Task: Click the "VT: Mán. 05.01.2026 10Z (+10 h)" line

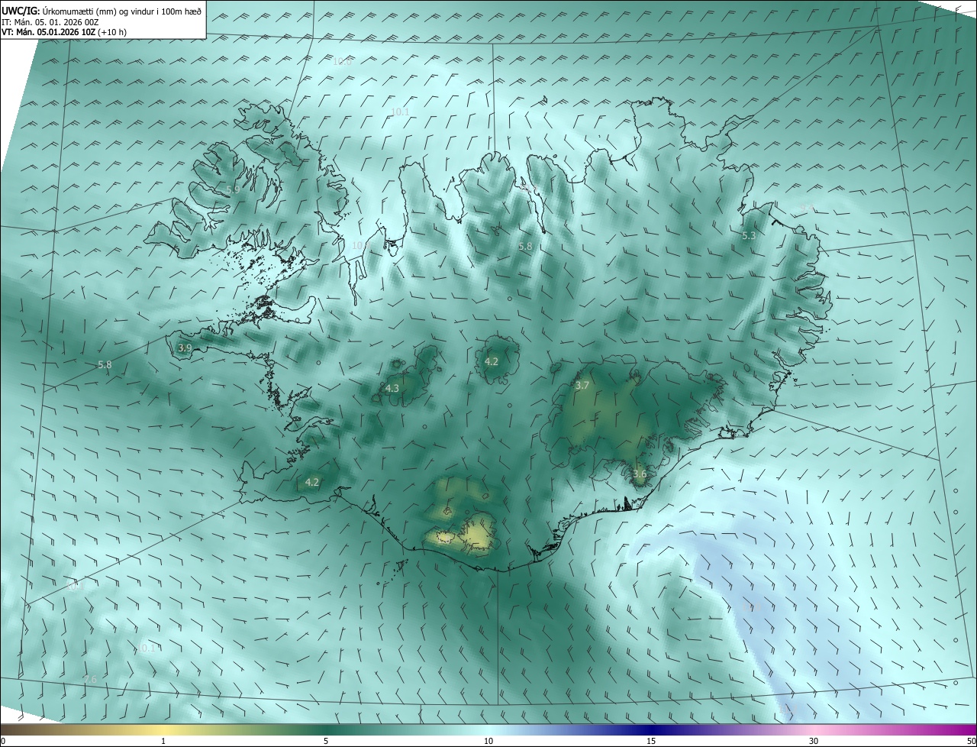Action: click(64, 32)
